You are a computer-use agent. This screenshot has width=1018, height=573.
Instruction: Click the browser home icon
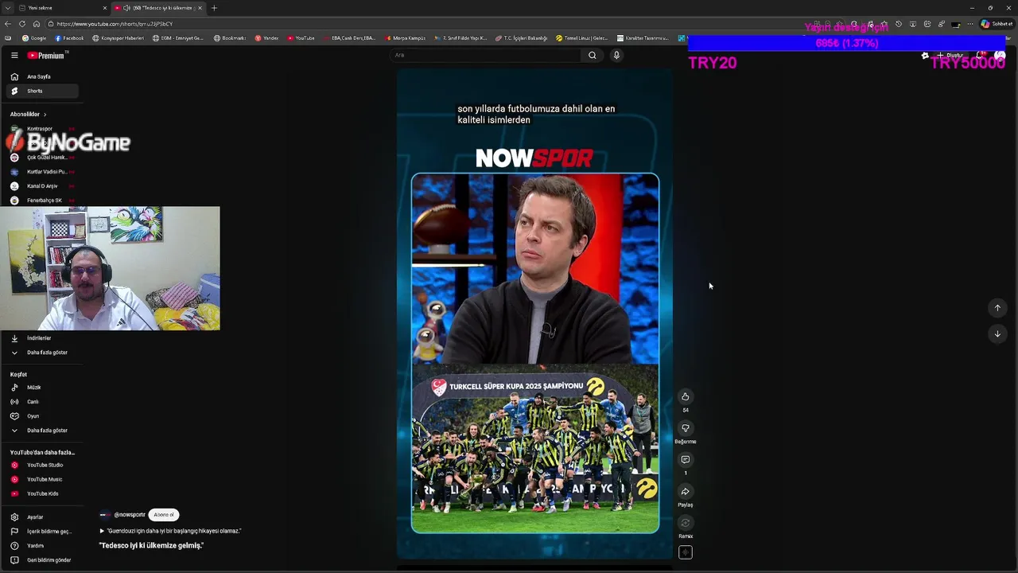pyautogui.click(x=37, y=24)
